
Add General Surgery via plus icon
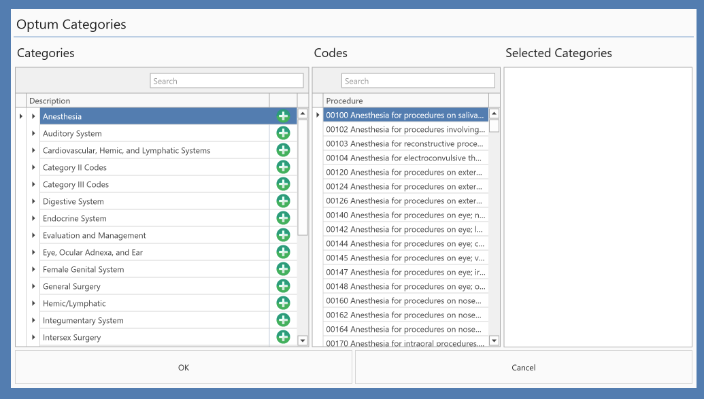284,286
